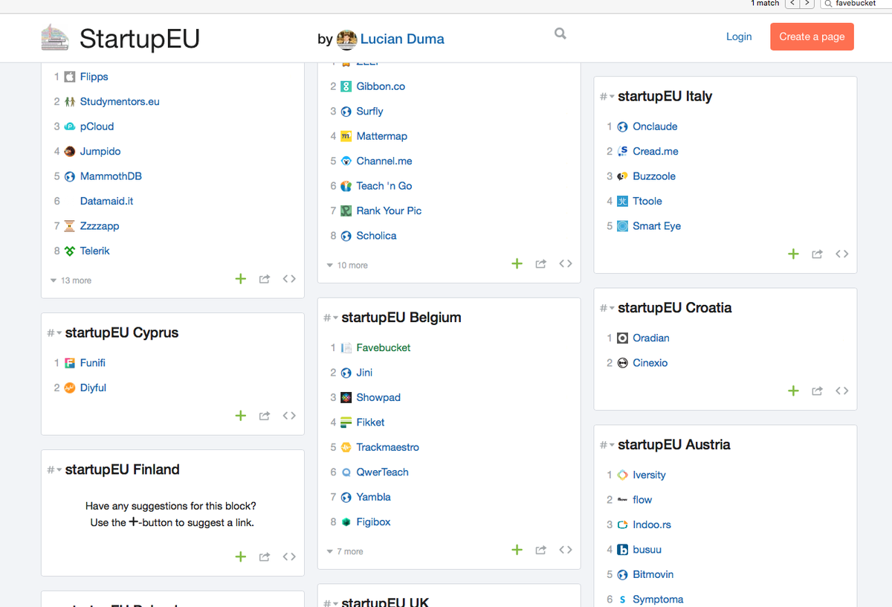This screenshot has height=607, width=892.
Task: Click the startupEU Cyprus heading
Action: pos(122,333)
